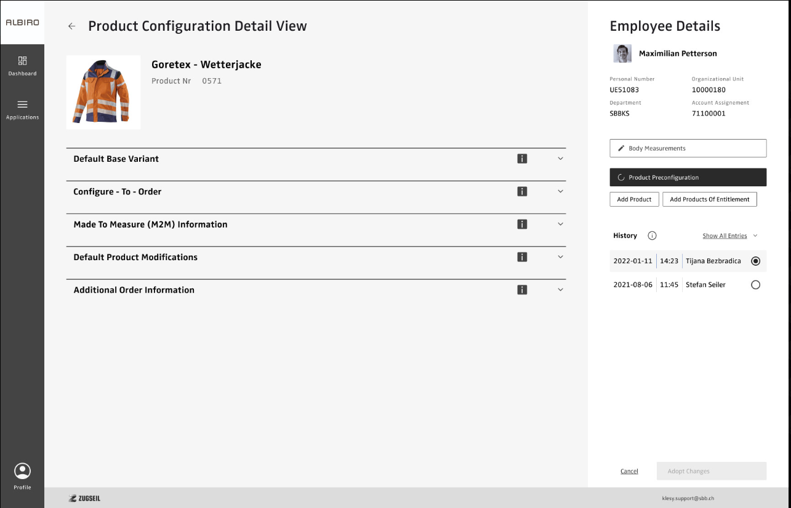Click the Goretex jacket product thumbnail
This screenshot has width=791, height=508.
pos(103,92)
